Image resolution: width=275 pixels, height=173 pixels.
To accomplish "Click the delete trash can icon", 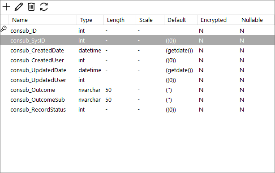I will (31, 7).
